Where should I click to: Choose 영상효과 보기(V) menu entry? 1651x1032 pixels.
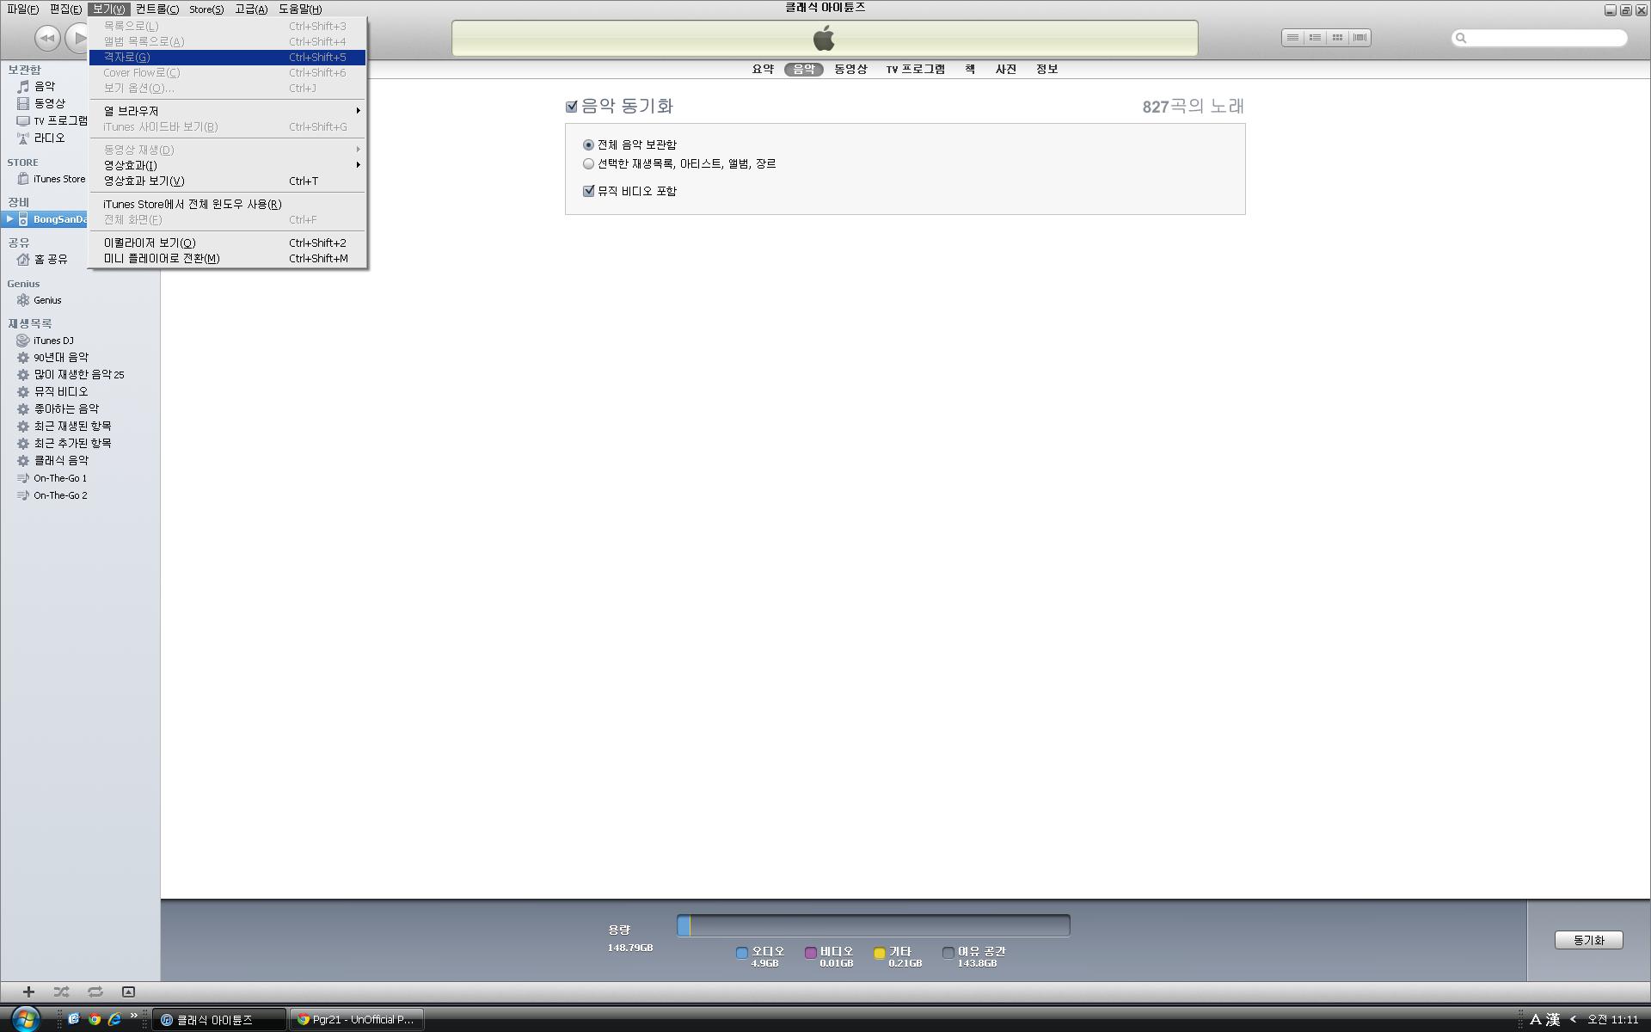click(x=228, y=181)
